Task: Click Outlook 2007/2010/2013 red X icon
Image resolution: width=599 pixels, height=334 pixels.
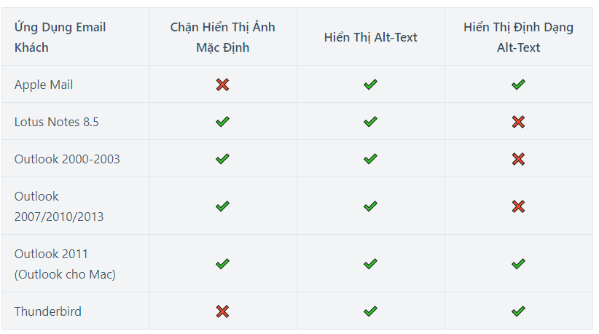Action: pos(518,206)
